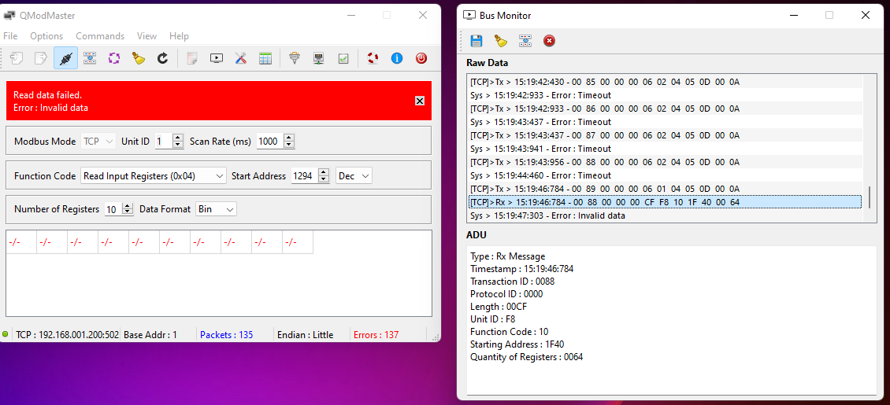This screenshot has height=405, width=890.
Task: Click the Packets : 135 status entry
Action: click(x=227, y=335)
